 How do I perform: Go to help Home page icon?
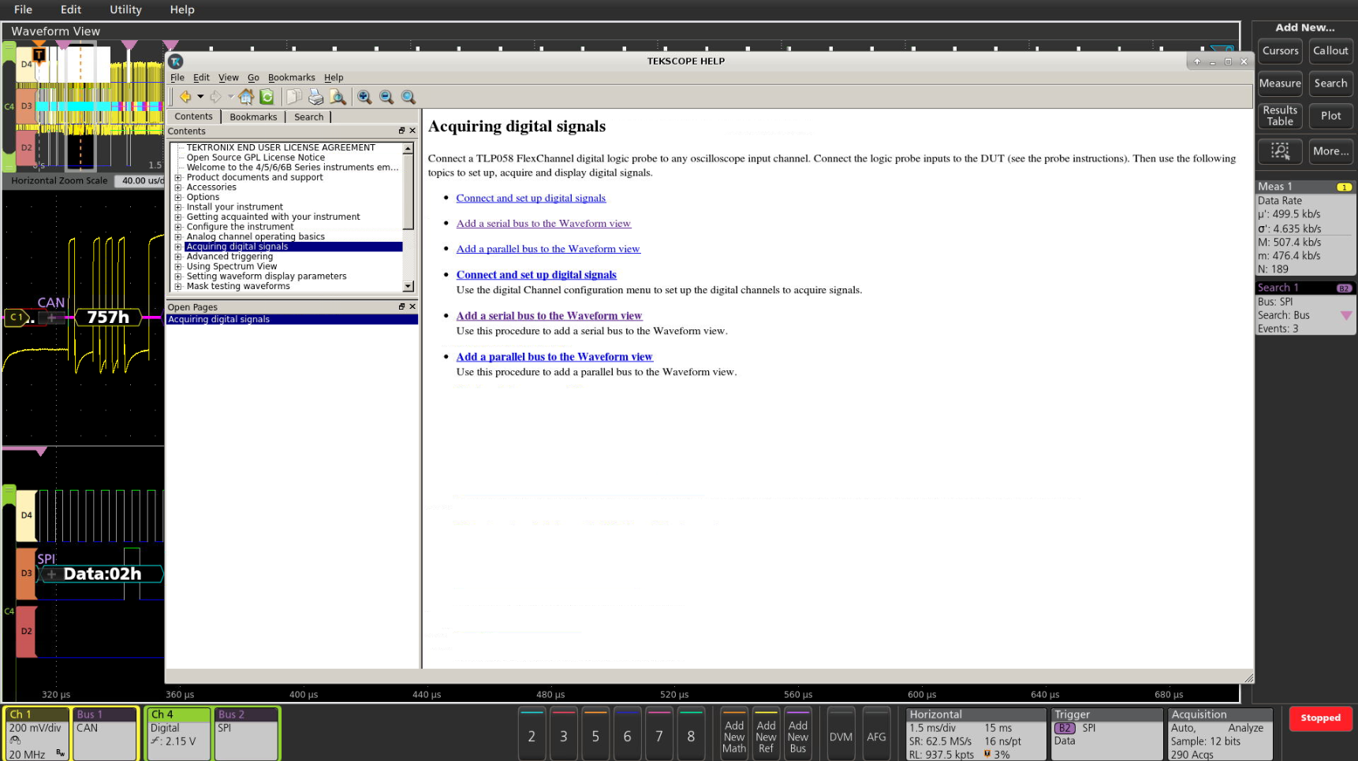pyautogui.click(x=246, y=97)
